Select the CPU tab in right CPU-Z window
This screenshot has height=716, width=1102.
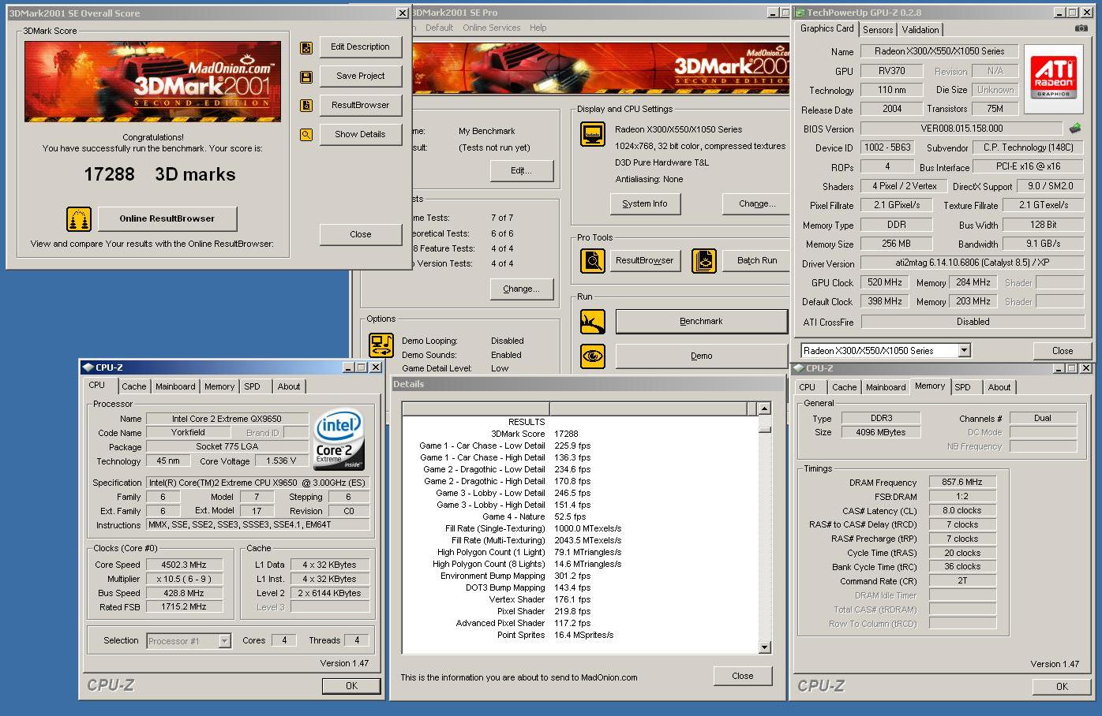(x=807, y=387)
